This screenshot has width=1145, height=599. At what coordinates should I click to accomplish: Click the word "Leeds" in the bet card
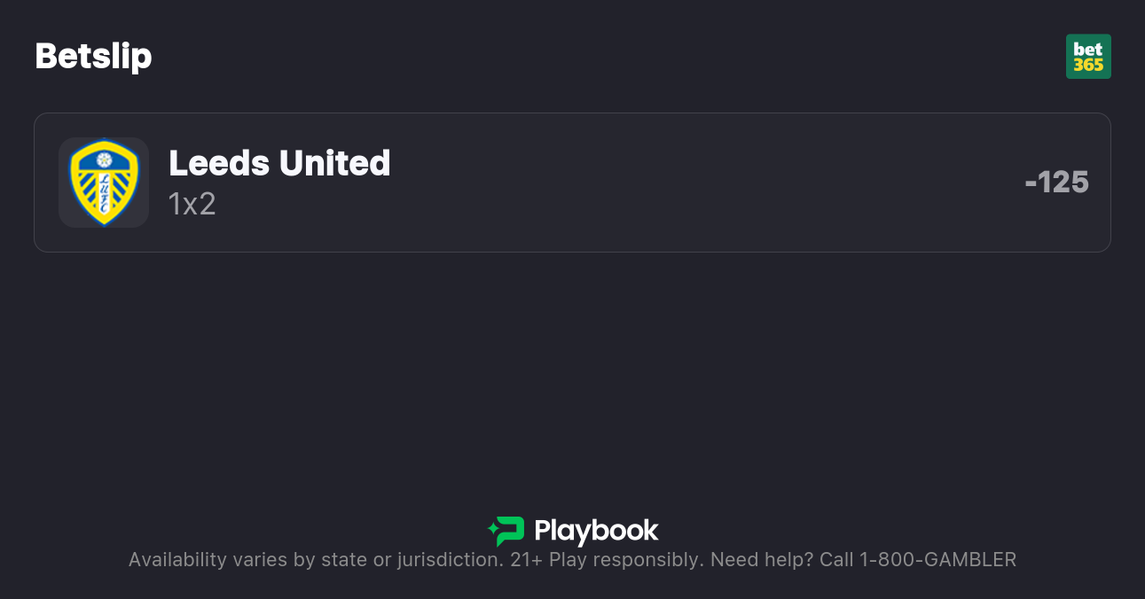point(218,163)
